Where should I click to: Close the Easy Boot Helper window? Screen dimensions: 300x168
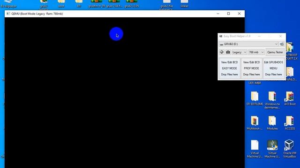coord(280,36)
